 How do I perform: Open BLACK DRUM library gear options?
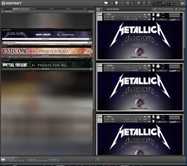90,39
